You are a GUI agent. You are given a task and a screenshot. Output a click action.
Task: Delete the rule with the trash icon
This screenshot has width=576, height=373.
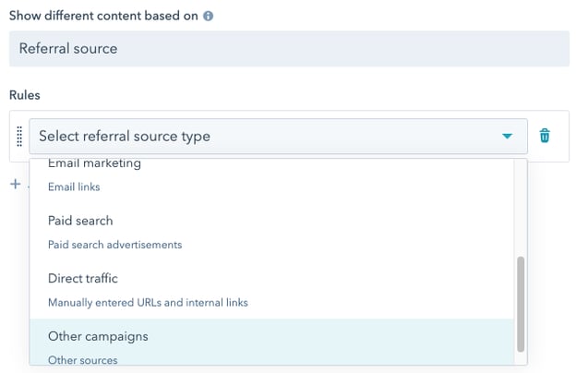pos(545,136)
